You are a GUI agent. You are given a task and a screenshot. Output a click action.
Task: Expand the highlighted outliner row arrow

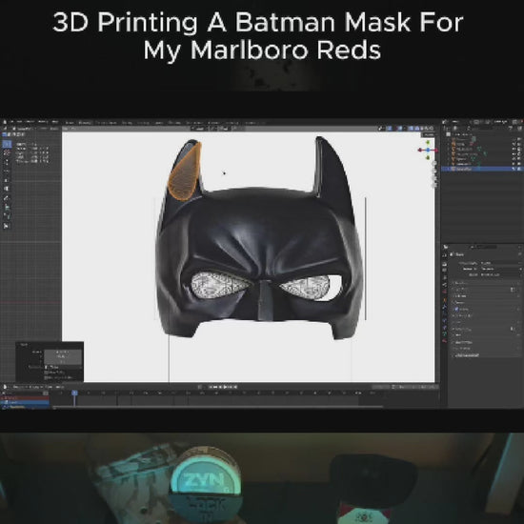pyautogui.click(x=449, y=169)
